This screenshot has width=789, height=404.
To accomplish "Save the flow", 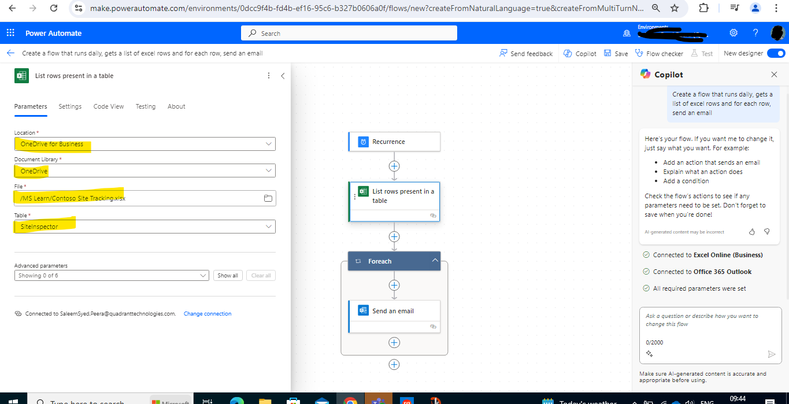I will [x=616, y=53].
